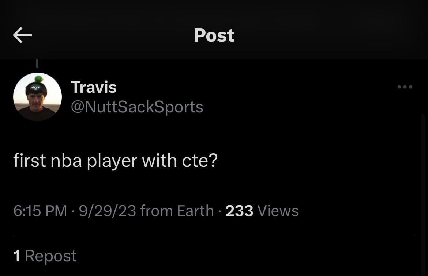
Task: Tap the bold '233' view count
Action: [239, 210]
